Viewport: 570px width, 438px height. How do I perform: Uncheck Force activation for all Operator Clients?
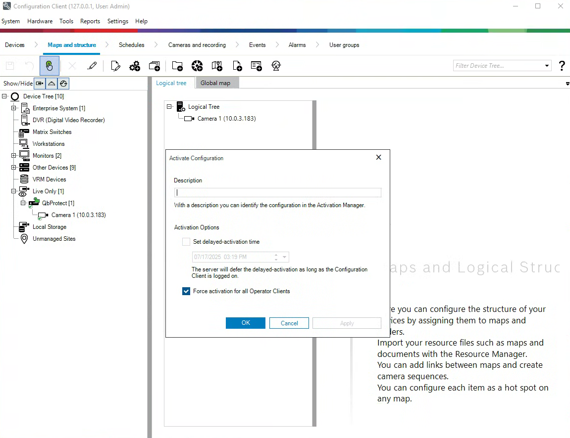[x=186, y=291]
